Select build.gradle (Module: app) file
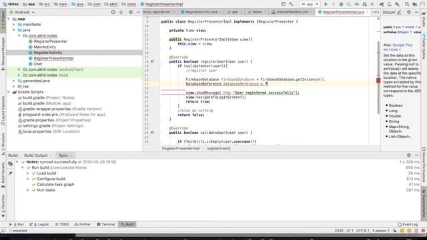Screen dimensions: 427x240 tap(47, 103)
